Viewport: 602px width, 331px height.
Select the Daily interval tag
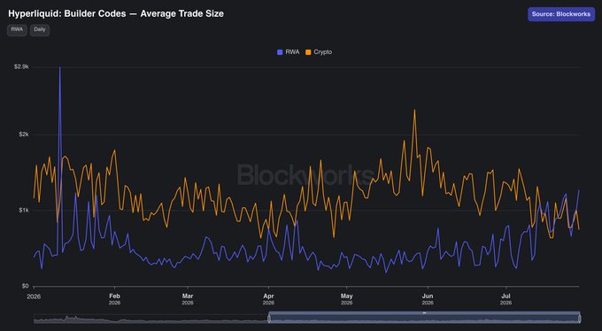pos(40,30)
